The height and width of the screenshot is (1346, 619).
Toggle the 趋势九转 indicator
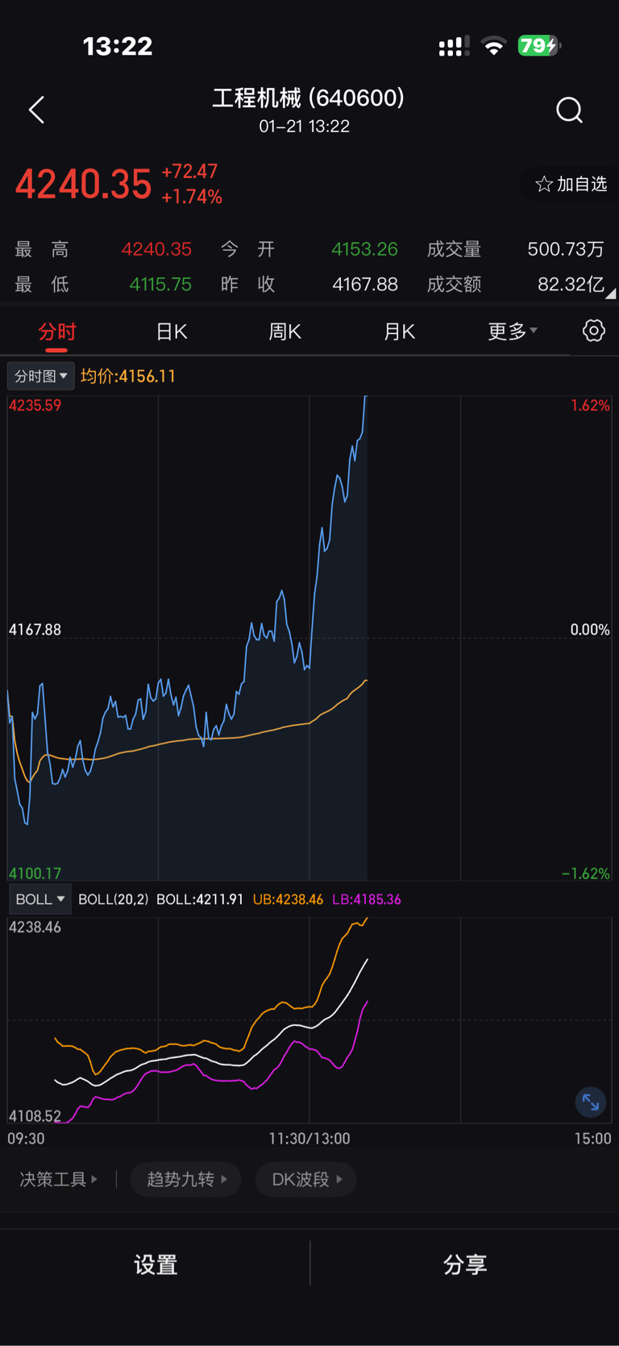[x=185, y=1180]
